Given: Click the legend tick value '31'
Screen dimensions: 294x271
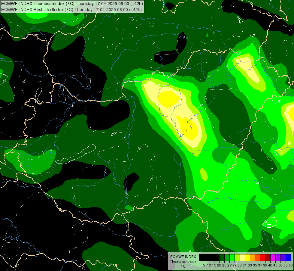Looking at the screenshot, I should point(245,265).
